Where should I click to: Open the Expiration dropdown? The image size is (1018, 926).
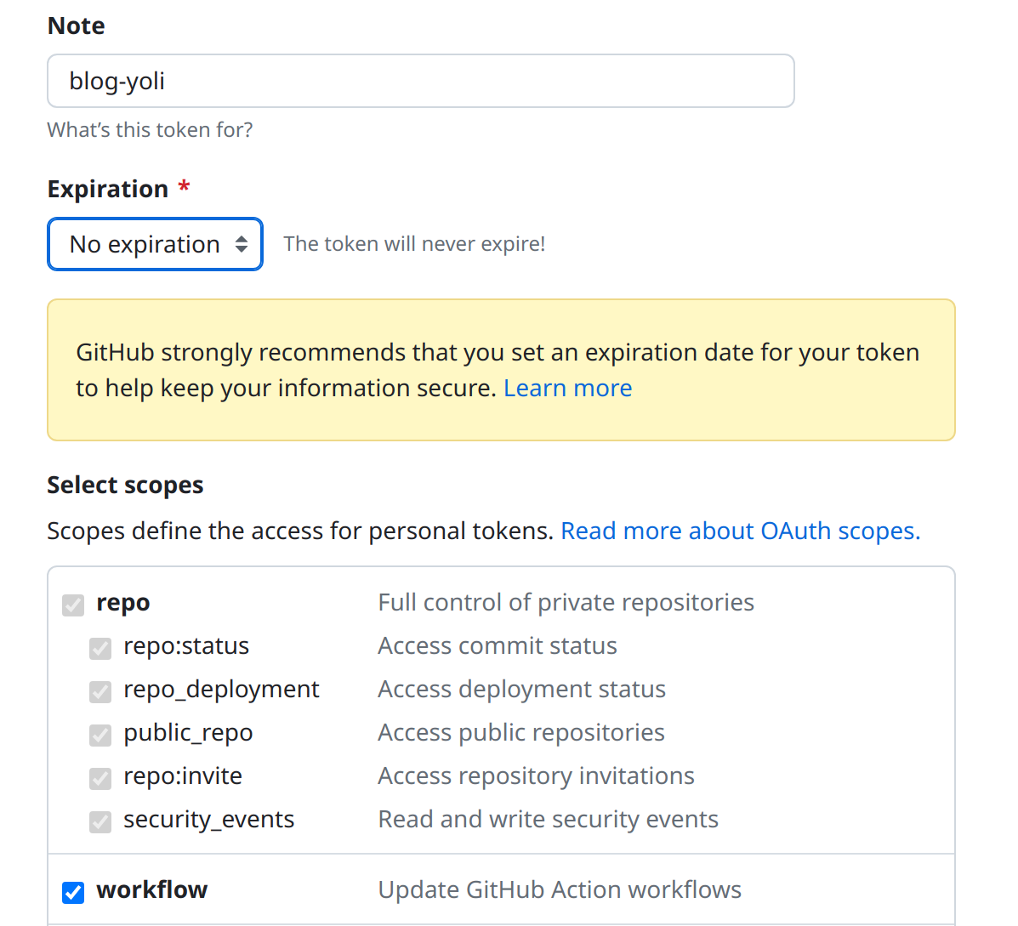click(x=154, y=245)
